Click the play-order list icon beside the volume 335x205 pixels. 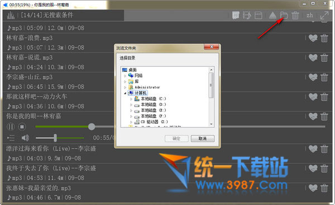click(x=11, y=138)
